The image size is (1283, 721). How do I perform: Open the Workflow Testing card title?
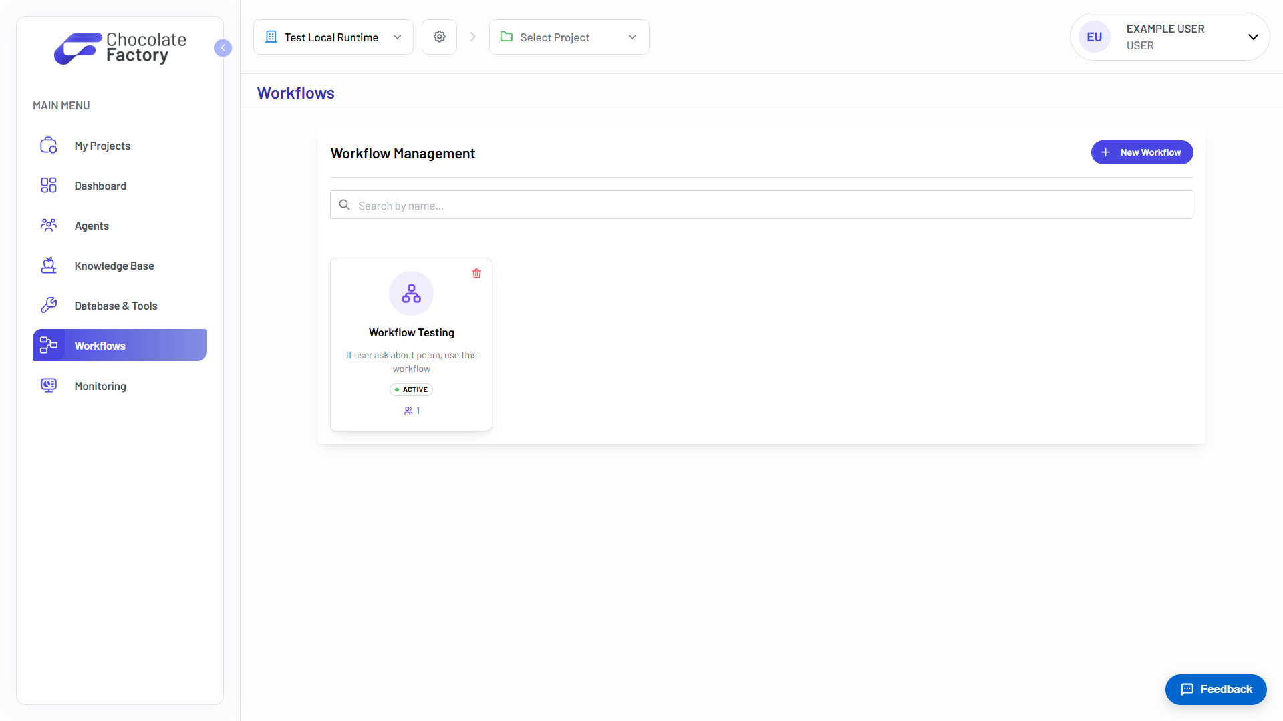[x=411, y=332]
